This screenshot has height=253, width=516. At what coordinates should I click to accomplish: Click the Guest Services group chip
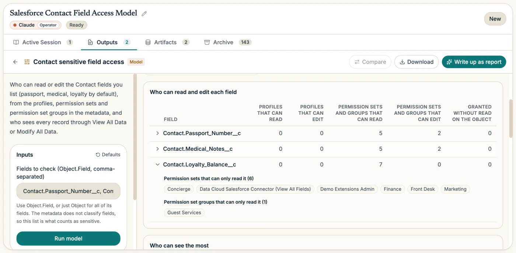pyautogui.click(x=184, y=213)
